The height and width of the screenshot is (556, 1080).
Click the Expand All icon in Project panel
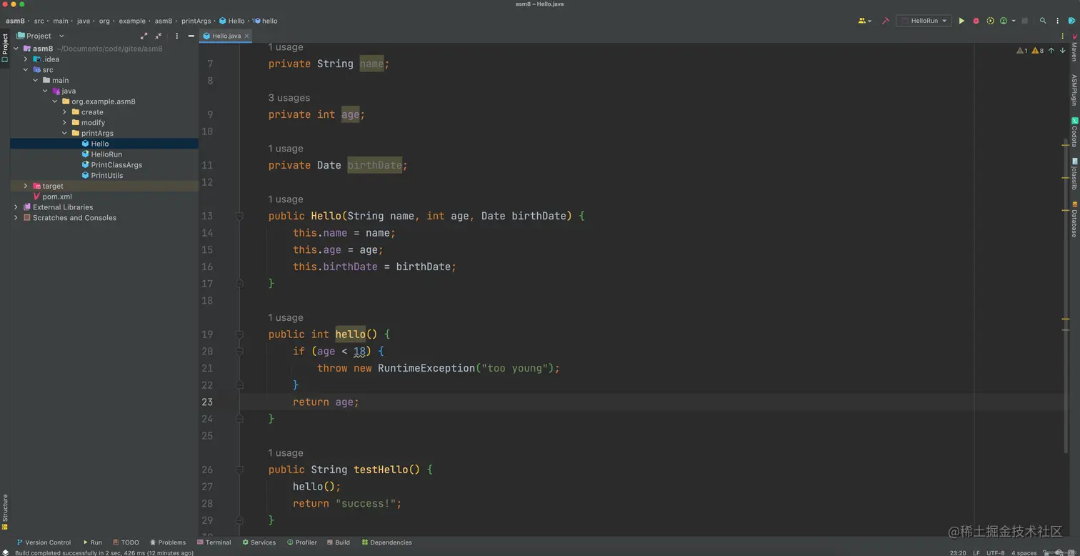[144, 36]
